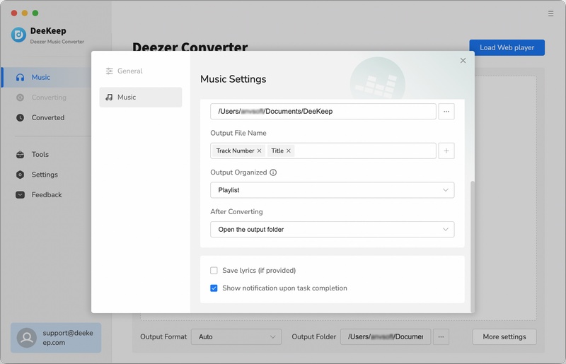
Task: Click the After Converting label
Action: (236, 212)
